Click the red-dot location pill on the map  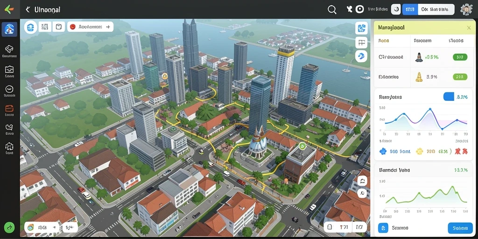point(90,27)
